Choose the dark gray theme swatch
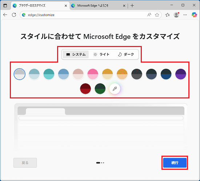 pos(137,74)
